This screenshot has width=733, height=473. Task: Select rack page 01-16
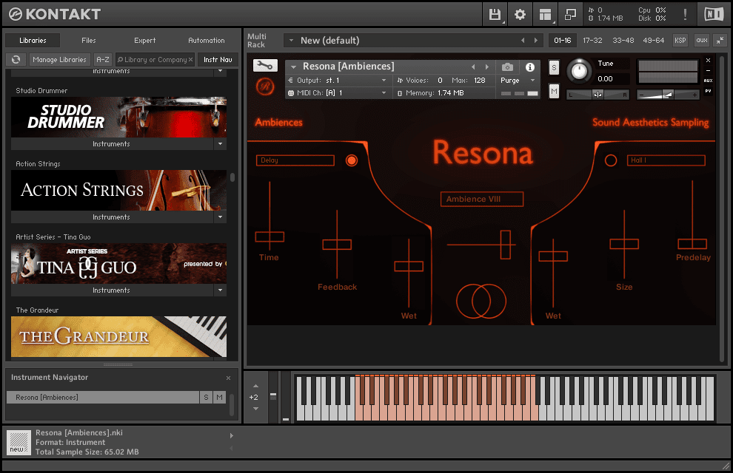tap(563, 41)
